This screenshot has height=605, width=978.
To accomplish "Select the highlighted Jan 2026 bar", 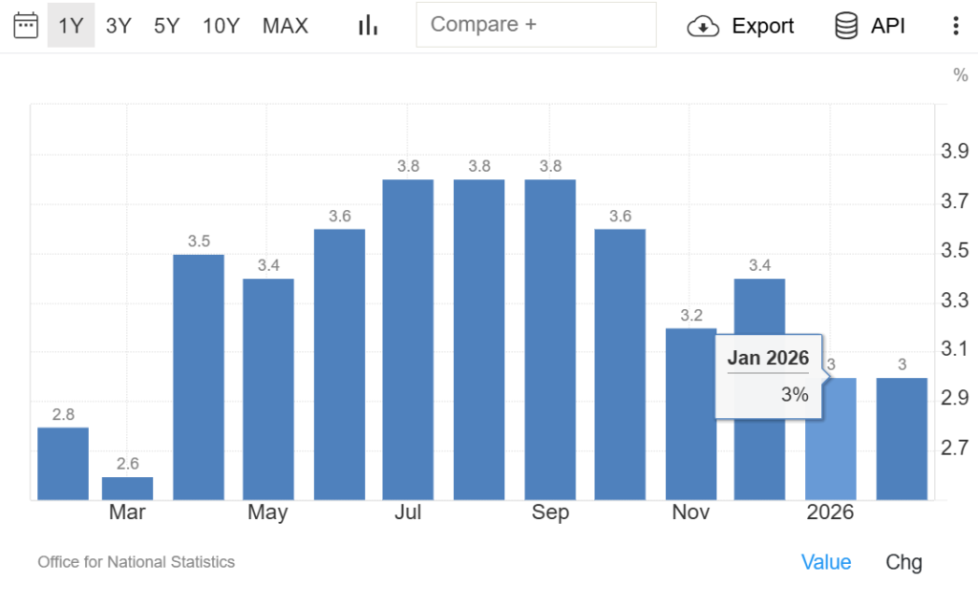I will coord(831,439).
